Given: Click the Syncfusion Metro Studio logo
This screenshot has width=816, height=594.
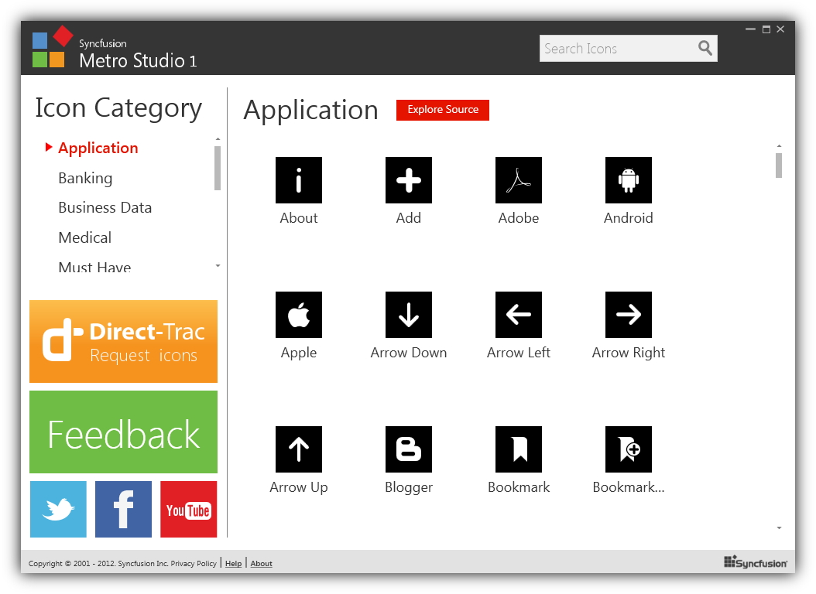Looking at the screenshot, I should point(52,46).
